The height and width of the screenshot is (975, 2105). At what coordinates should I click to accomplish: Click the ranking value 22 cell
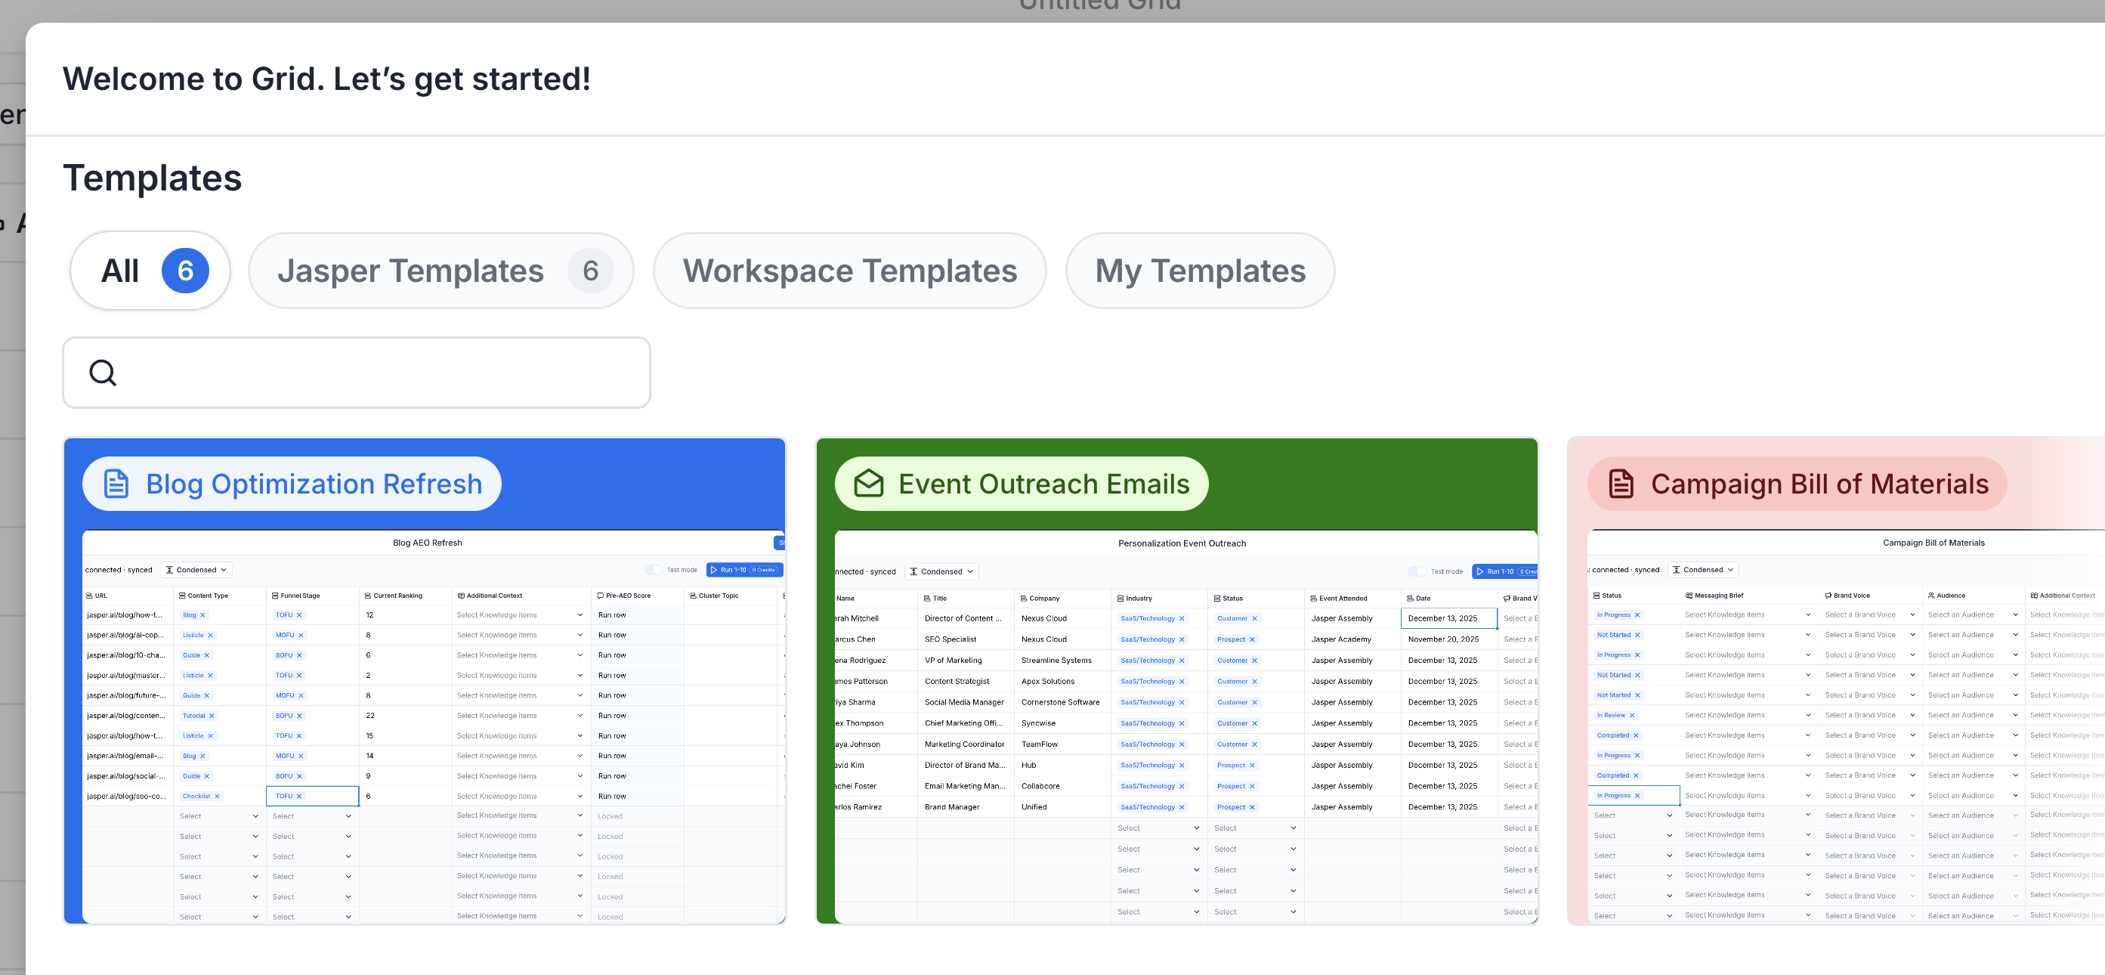coord(405,716)
